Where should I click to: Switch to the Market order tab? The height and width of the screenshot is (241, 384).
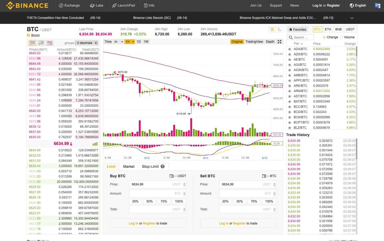129,167
